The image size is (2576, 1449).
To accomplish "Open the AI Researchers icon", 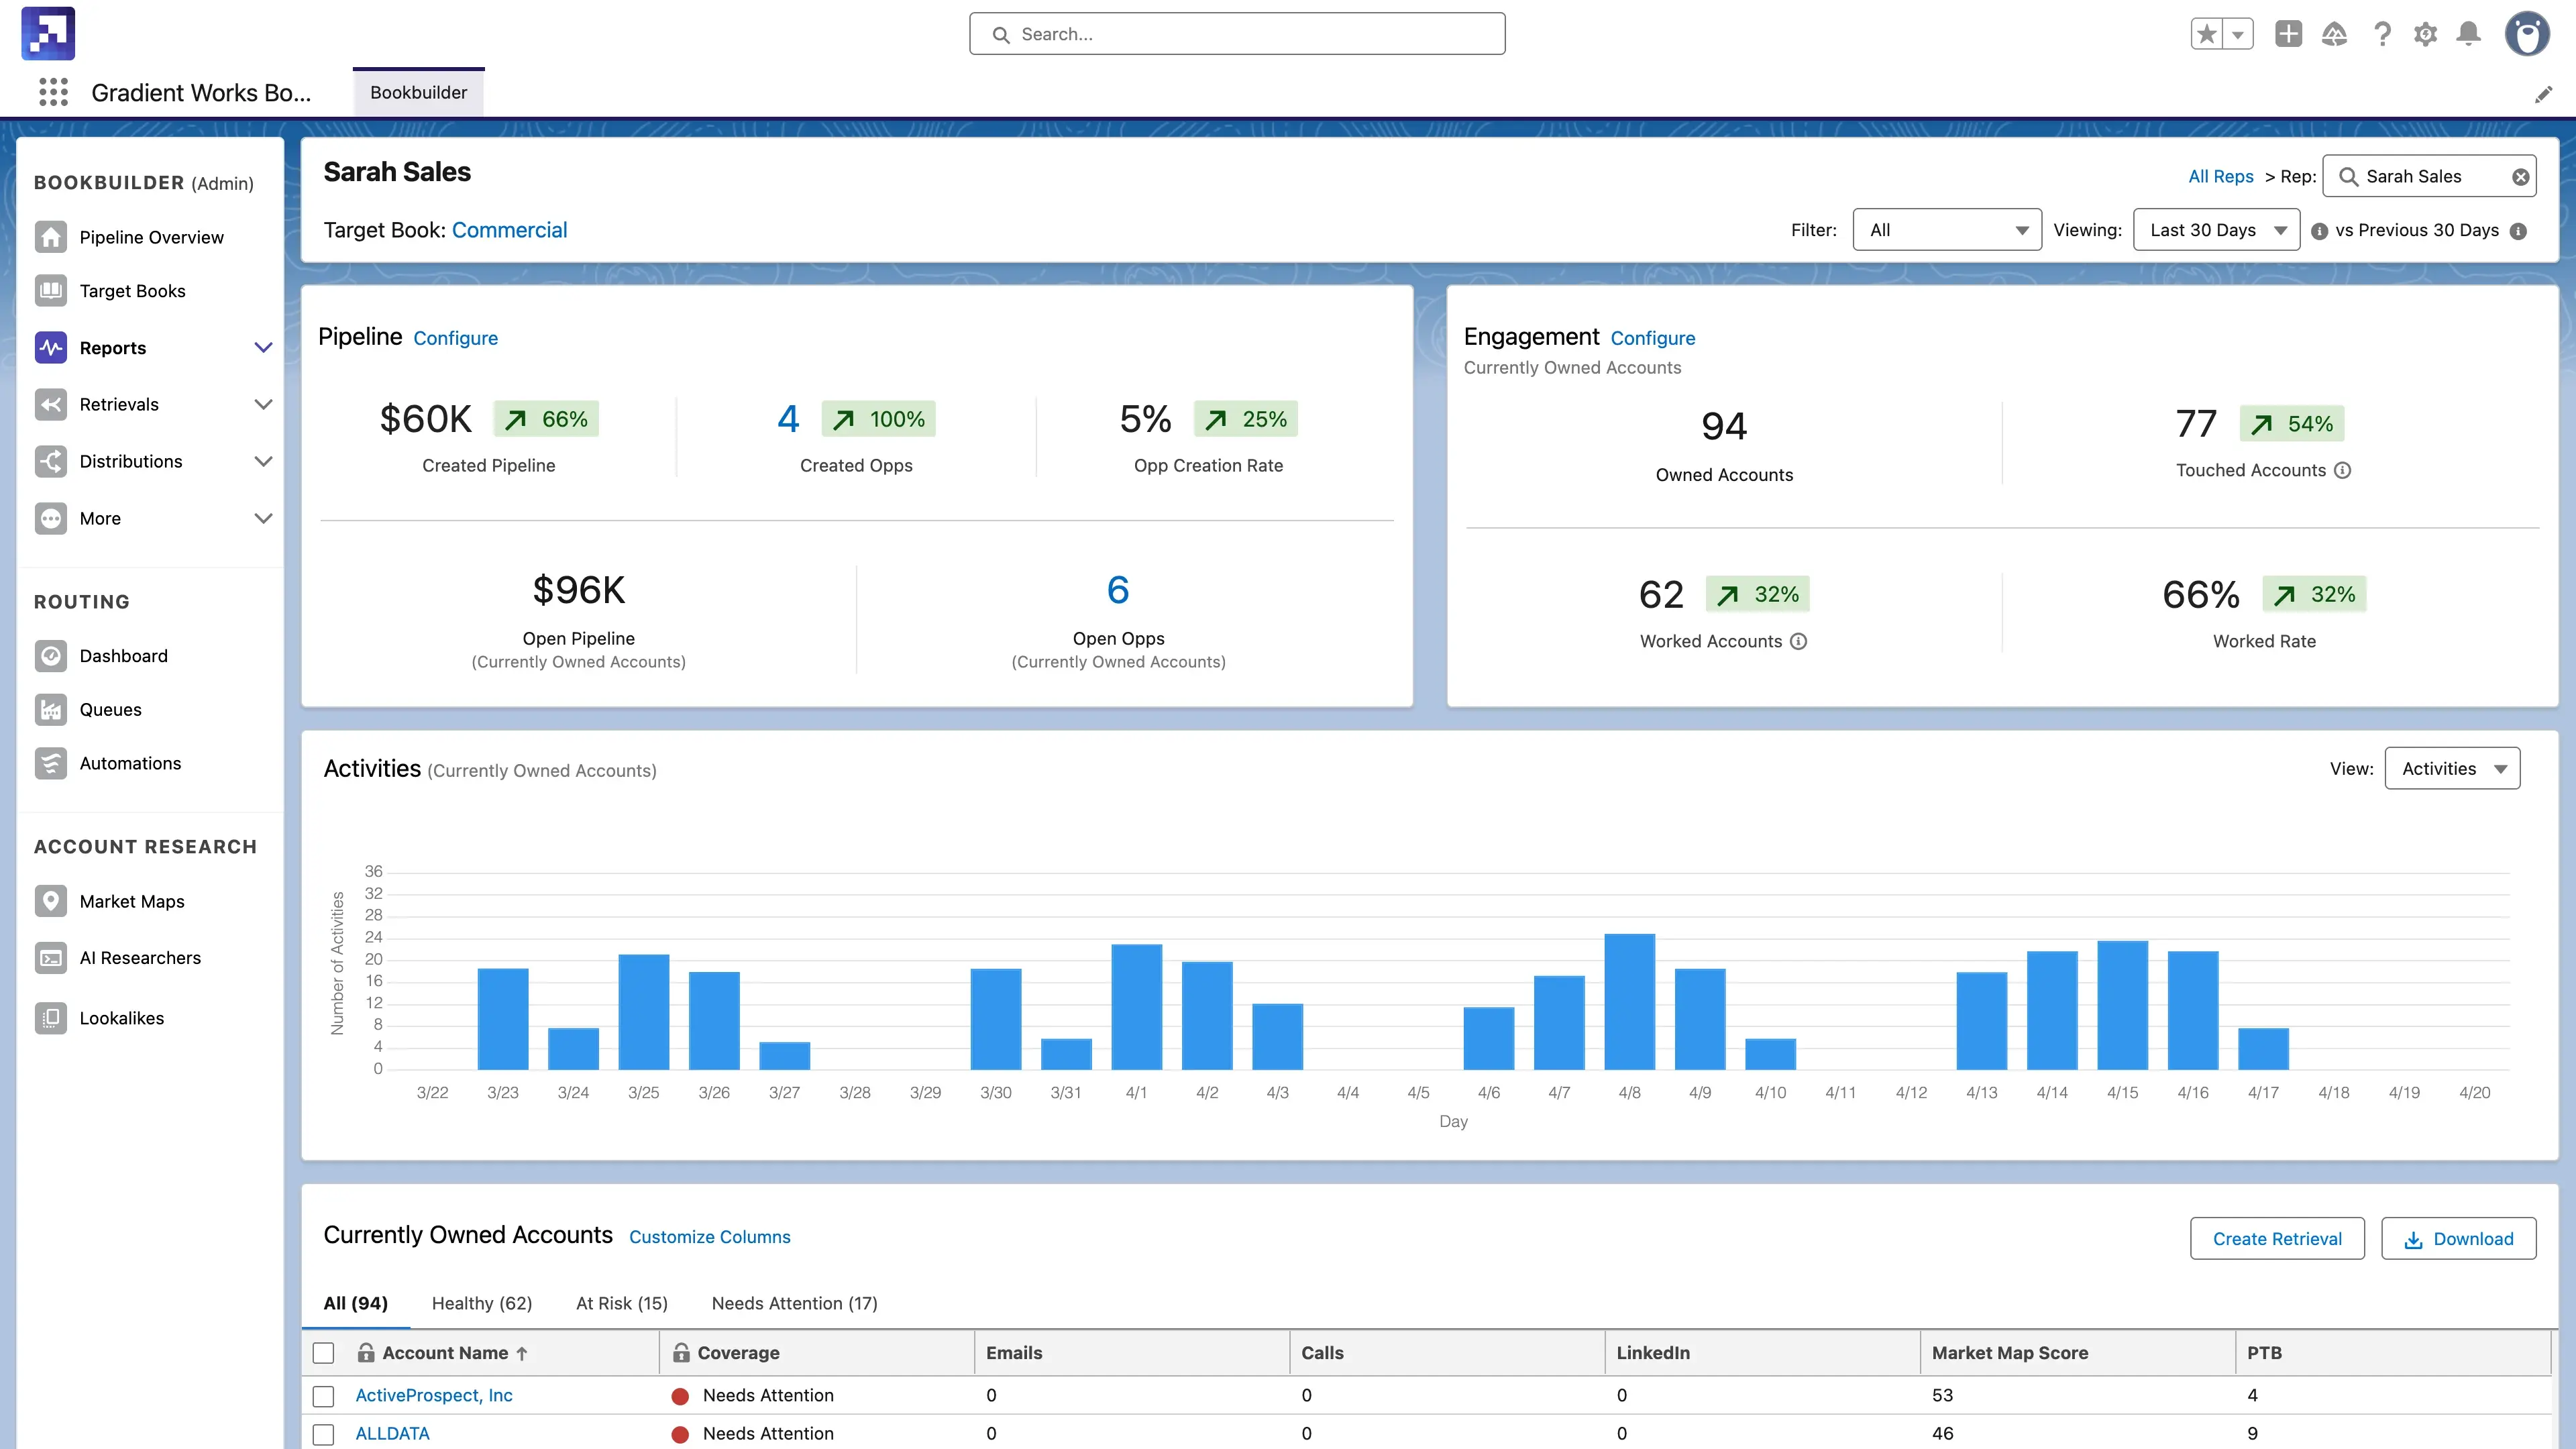I will coord(50,958).
